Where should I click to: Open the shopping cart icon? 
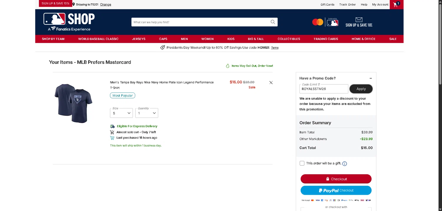click(396, 4)
